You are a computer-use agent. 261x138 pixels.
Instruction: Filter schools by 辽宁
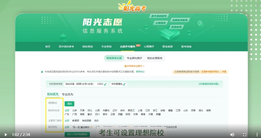[115, 110]
